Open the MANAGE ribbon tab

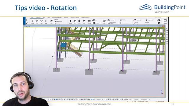66,18
